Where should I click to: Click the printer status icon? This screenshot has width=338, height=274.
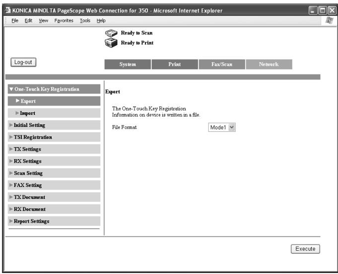pos(111,43)
